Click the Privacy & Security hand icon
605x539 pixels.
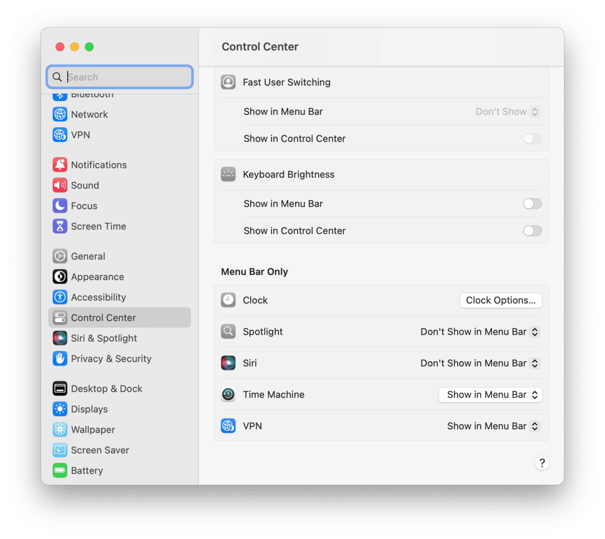(x=60, y=359)
